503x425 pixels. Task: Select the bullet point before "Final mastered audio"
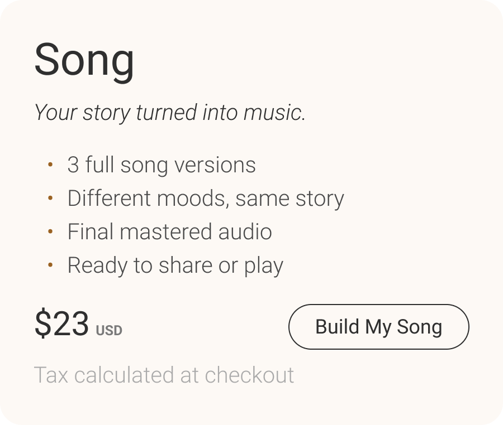click(51, 233)
